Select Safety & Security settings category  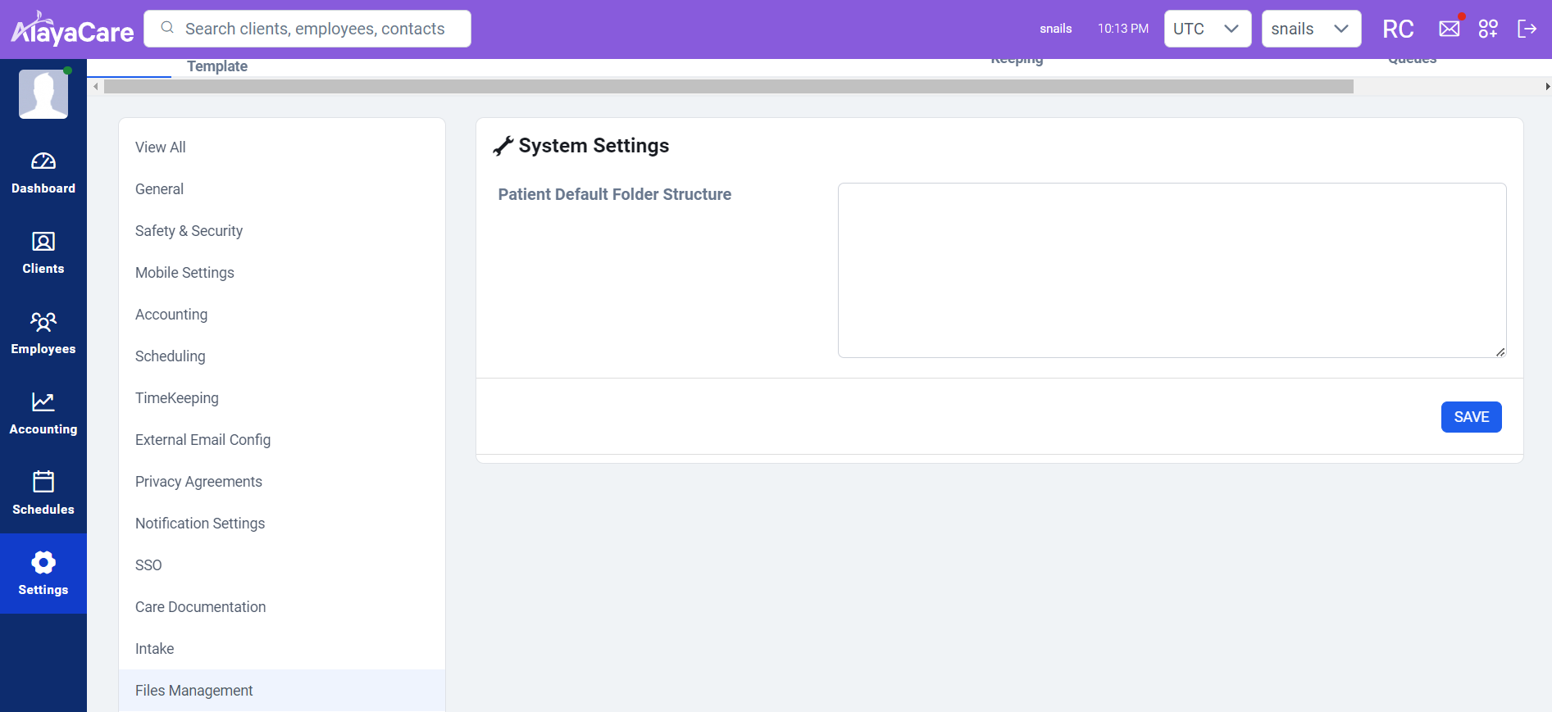click(189, 231)
